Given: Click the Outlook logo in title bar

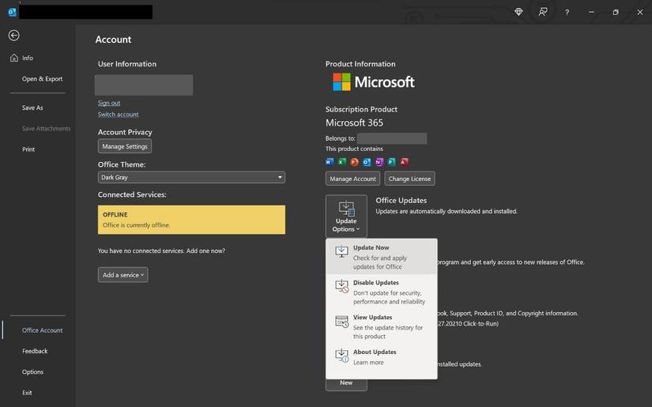Looking at the screenshot, I should 12,12.
